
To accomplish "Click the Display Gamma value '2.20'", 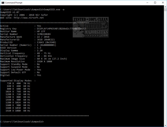I will (x=40, y=50).
